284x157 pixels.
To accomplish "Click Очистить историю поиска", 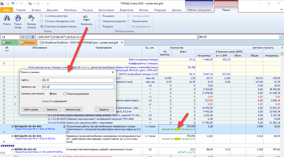I will 58,26.
